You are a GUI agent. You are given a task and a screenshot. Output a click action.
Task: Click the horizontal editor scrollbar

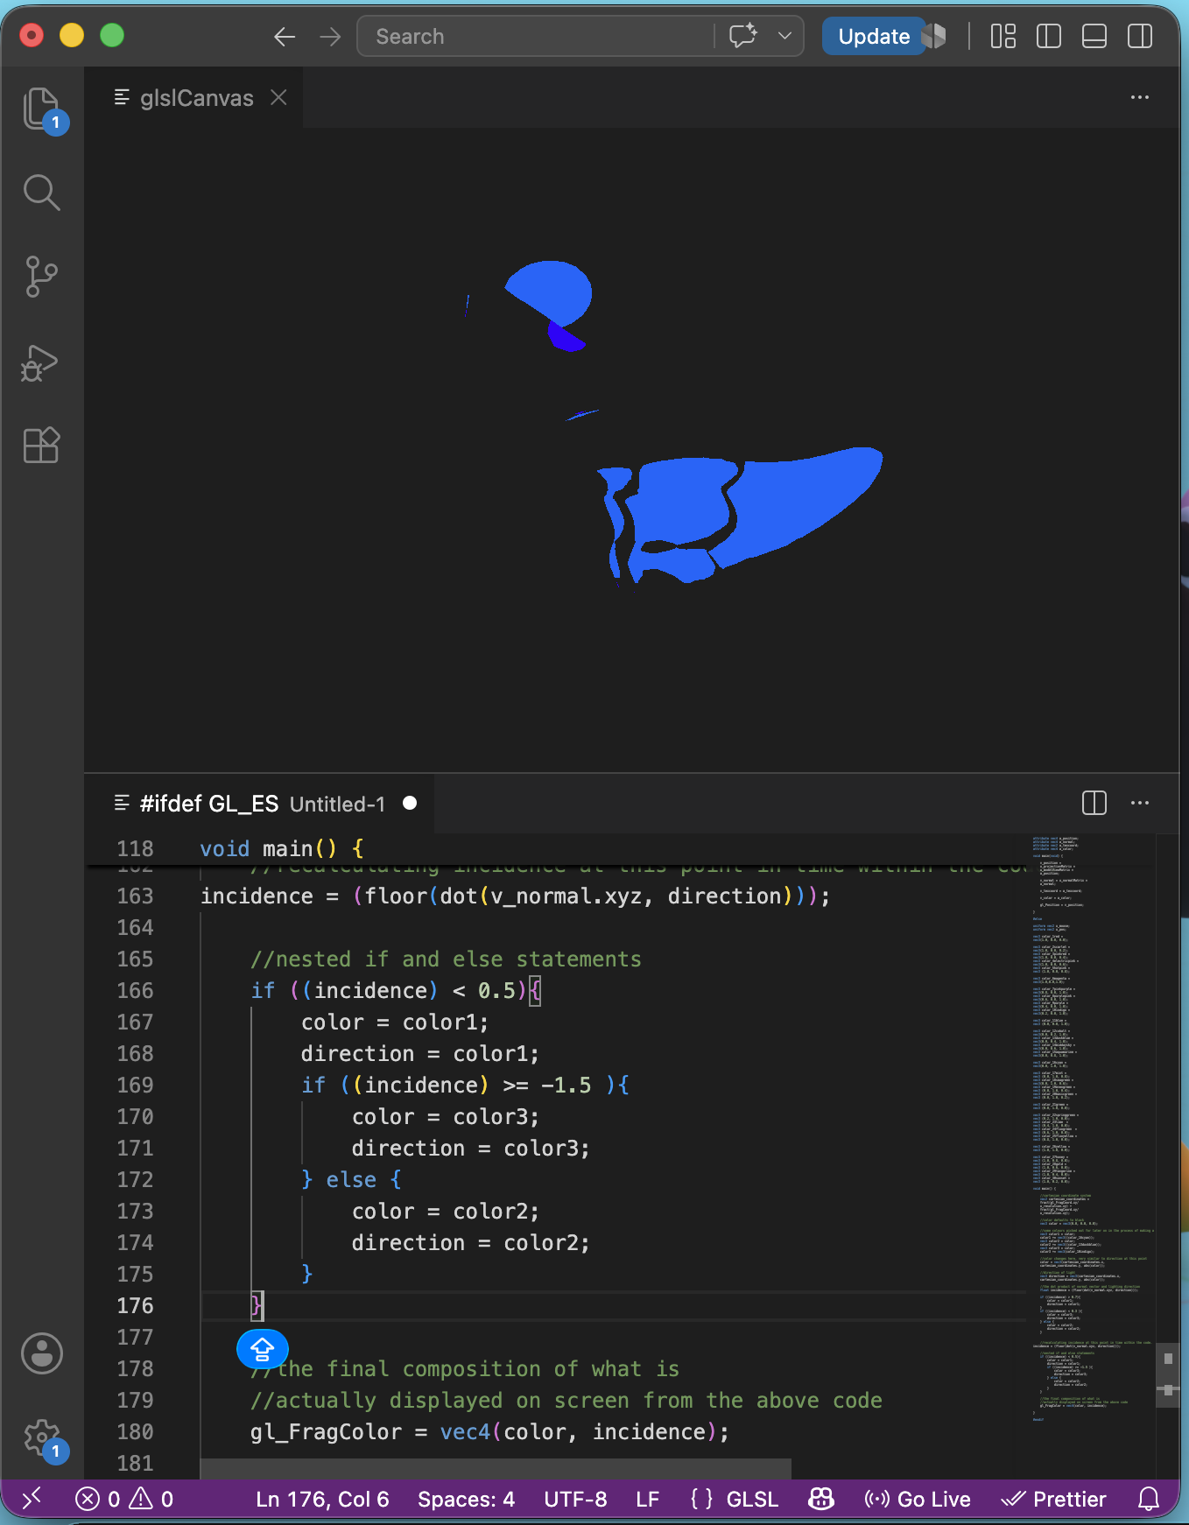[496, 1468]
